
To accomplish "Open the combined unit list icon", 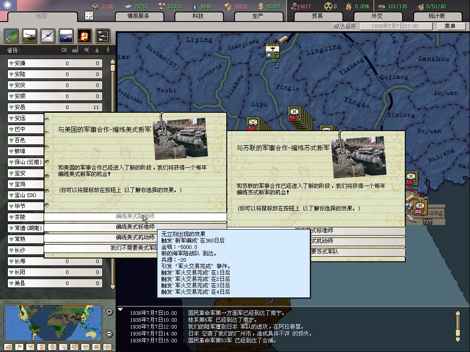I will click(103, 35).
